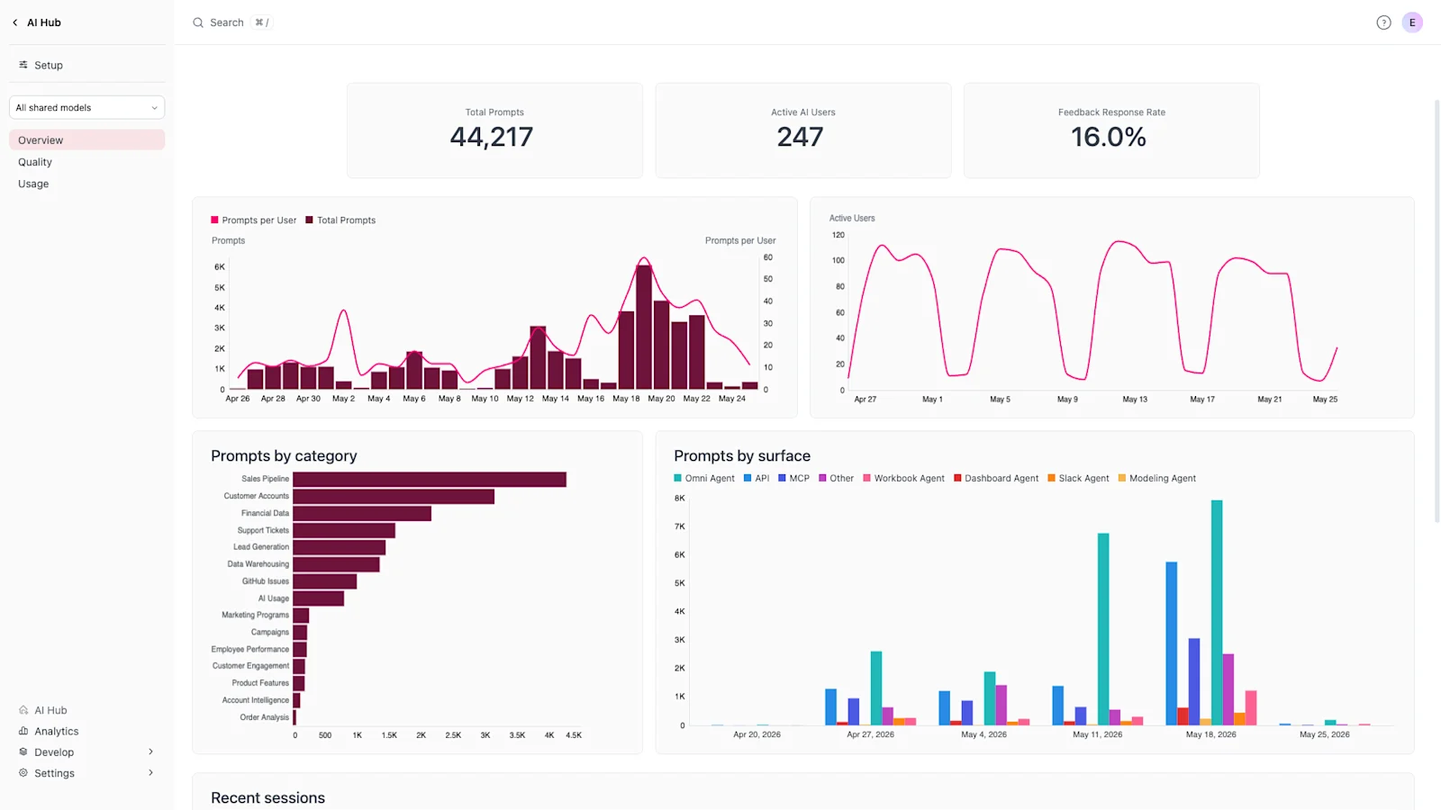Click the Account Intelligence category label
The image size is (1441, 810).
tap(256, 700)
